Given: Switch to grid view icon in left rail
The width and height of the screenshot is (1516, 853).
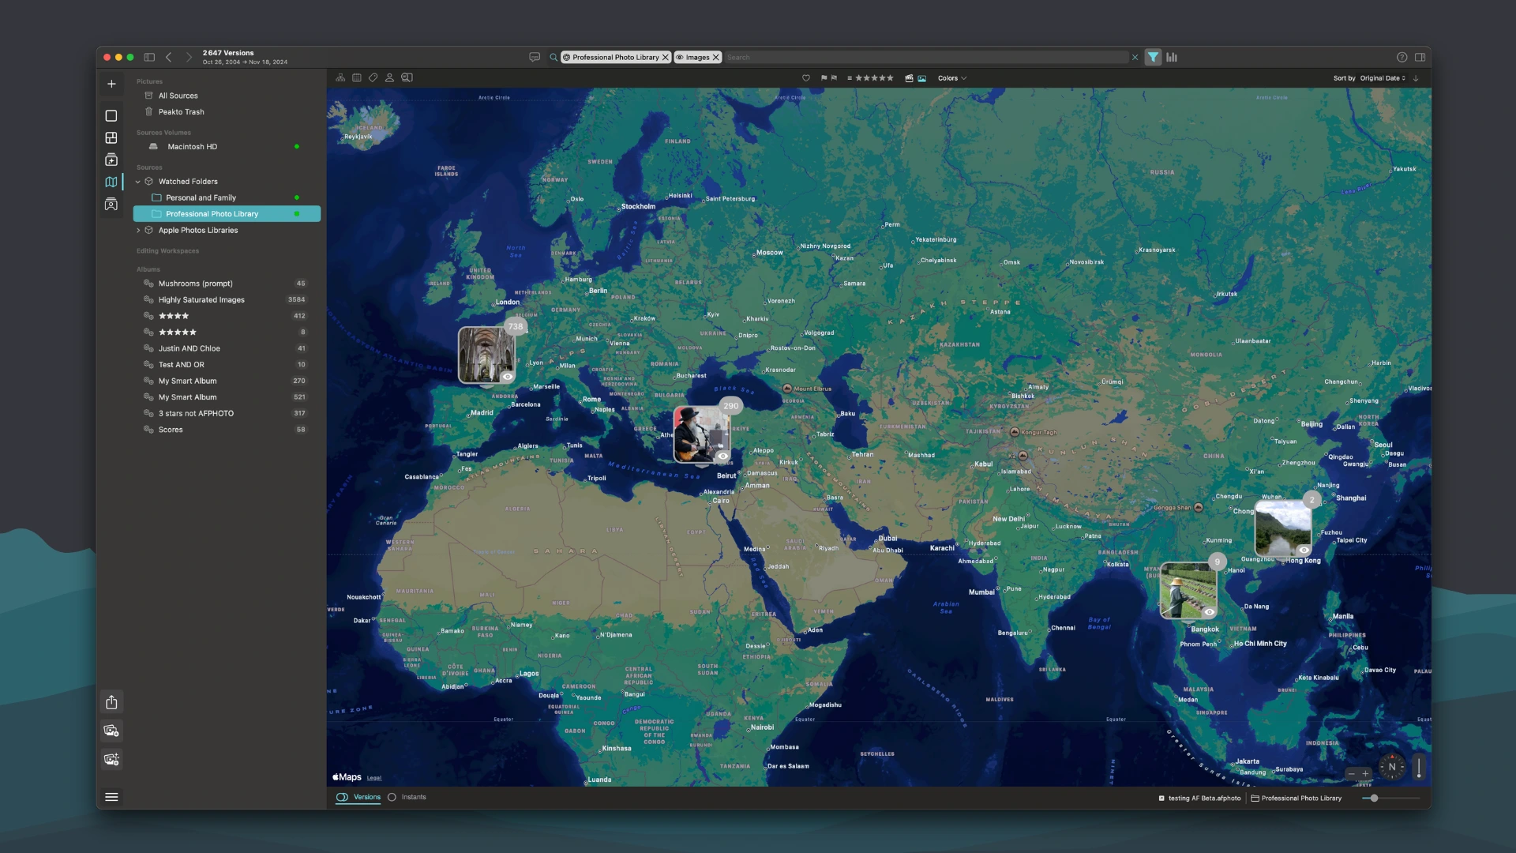Looking at the screenshot, I should [111, 137].
